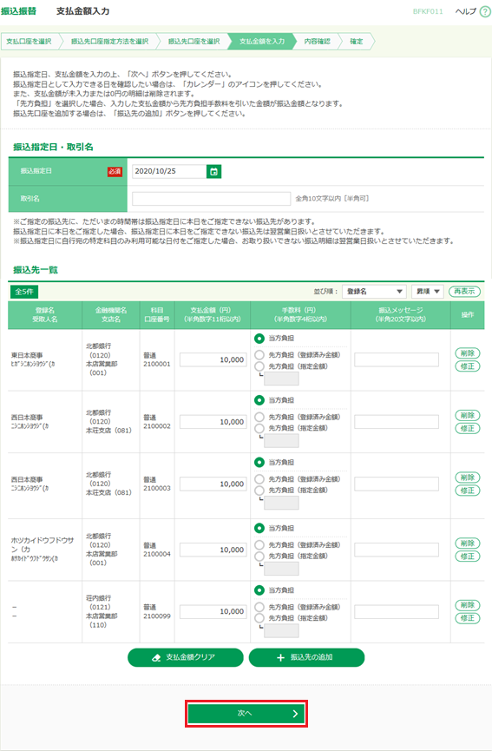Click the 再表示 button
Screen dimensions: 492x751
coord(464,291)
